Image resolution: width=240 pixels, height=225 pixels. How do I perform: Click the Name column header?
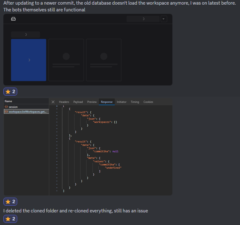point(26,101)
